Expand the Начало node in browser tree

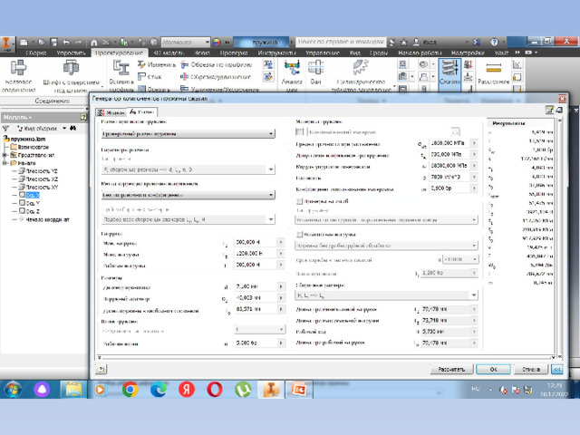(5, 162)
